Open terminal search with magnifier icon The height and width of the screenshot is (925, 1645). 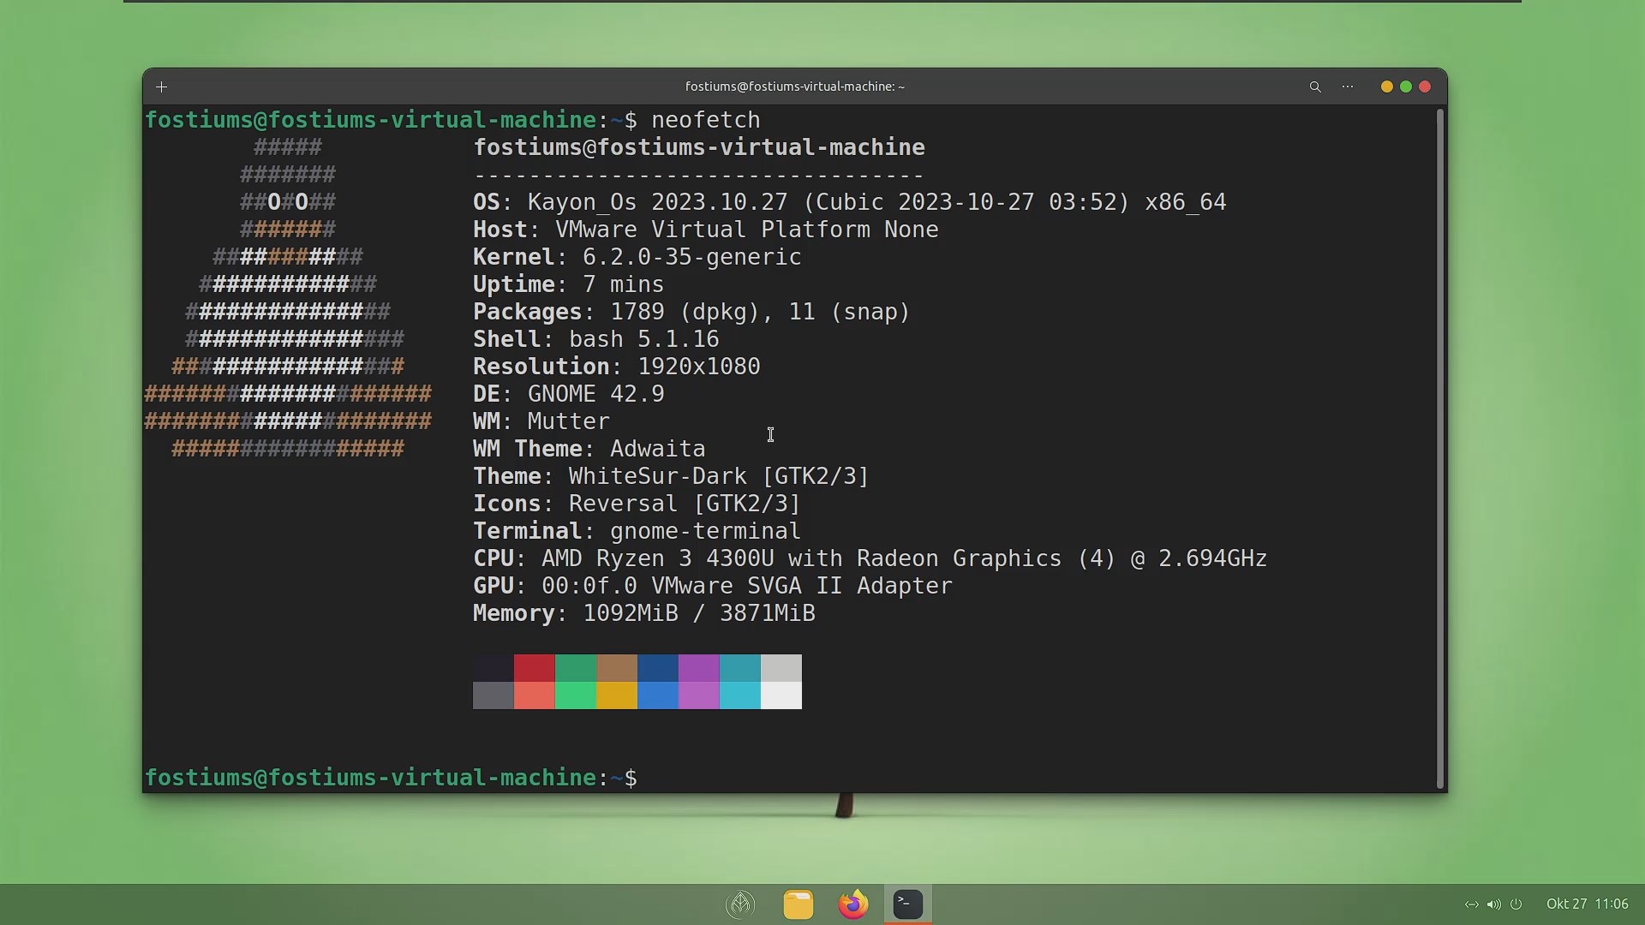point(1315,87)
